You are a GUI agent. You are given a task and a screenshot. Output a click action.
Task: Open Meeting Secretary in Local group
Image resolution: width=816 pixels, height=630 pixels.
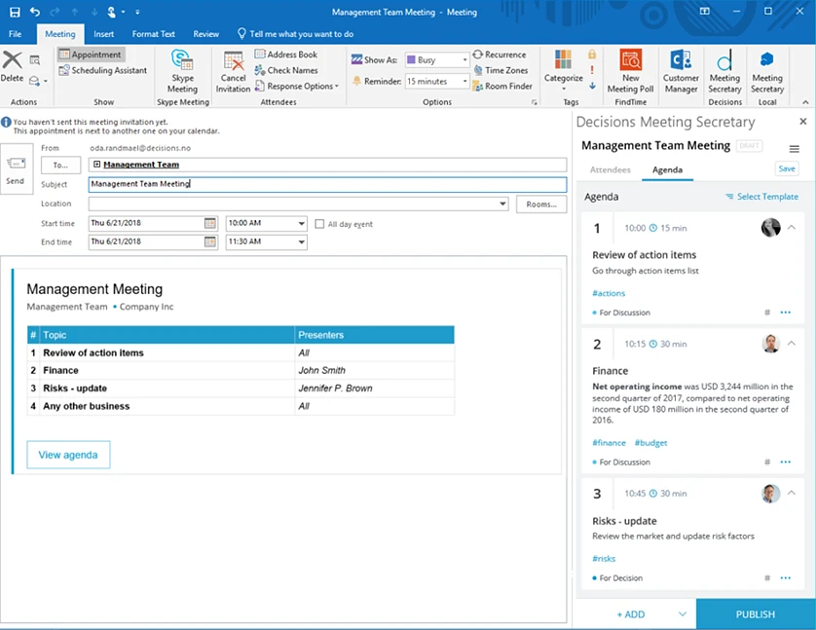pyautogui.click(x=767, y=72)
